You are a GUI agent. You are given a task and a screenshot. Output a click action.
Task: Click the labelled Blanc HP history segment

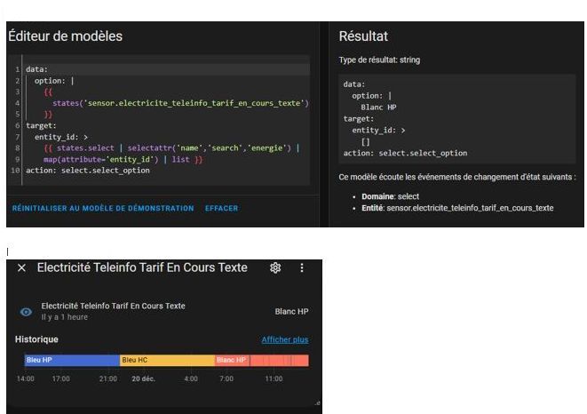click(232, 360)
